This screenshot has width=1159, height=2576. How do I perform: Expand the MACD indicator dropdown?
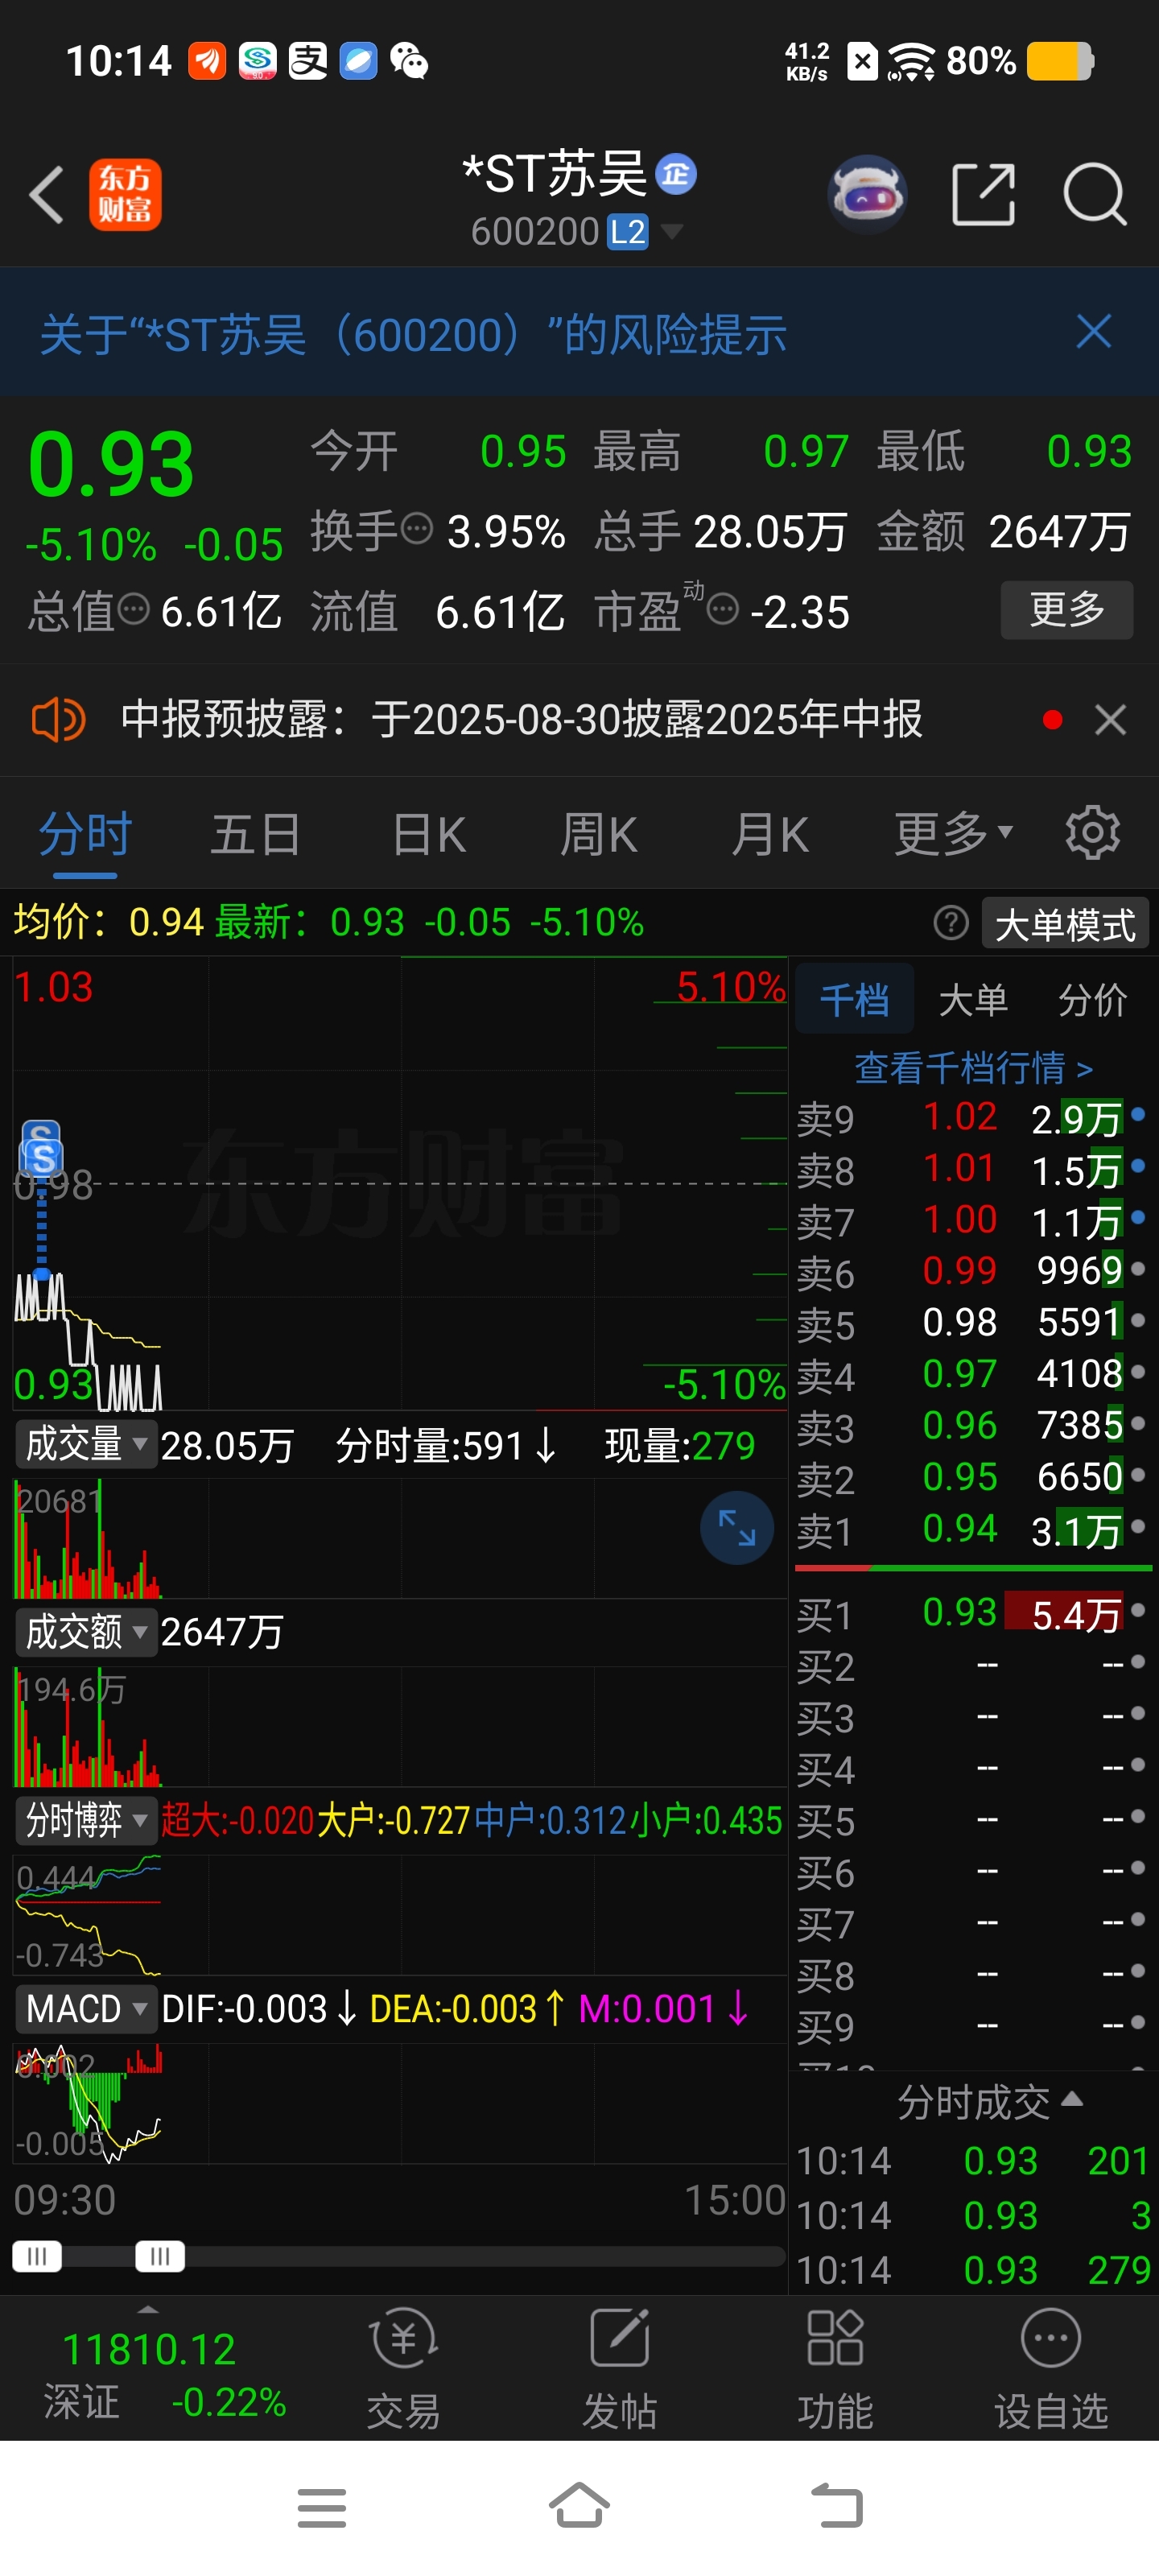pos(87,2008)
